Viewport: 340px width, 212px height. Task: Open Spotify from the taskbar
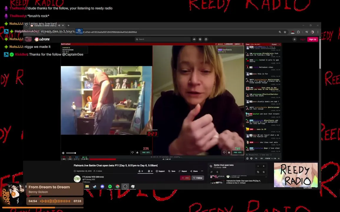(x=110, y=187)
